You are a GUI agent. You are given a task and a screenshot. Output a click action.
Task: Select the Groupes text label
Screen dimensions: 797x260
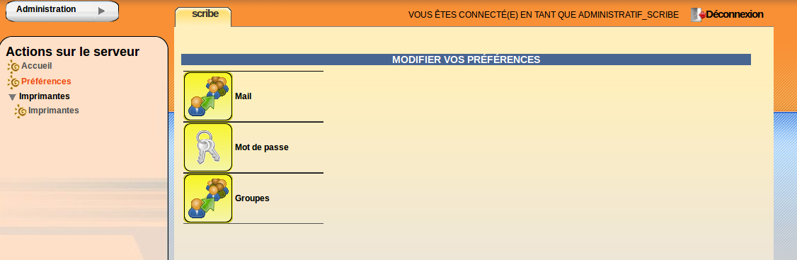click(x=252, y=198)
